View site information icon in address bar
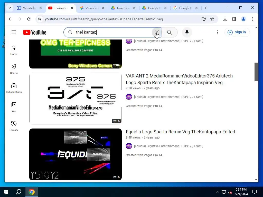Image resolution: width=263 pixels, height=197 pixels. pos(40,19)
